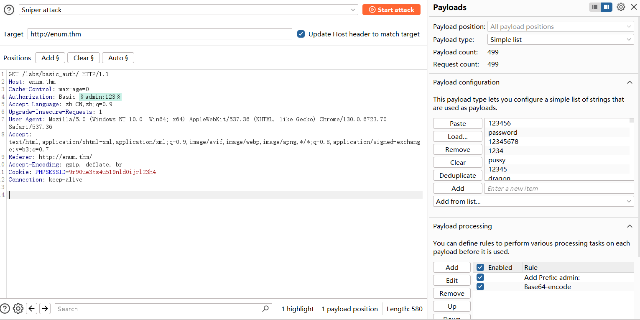Screen dimensions: 640x320
Task: Click Deduplicate payload list button
Action: pos(458,175)
